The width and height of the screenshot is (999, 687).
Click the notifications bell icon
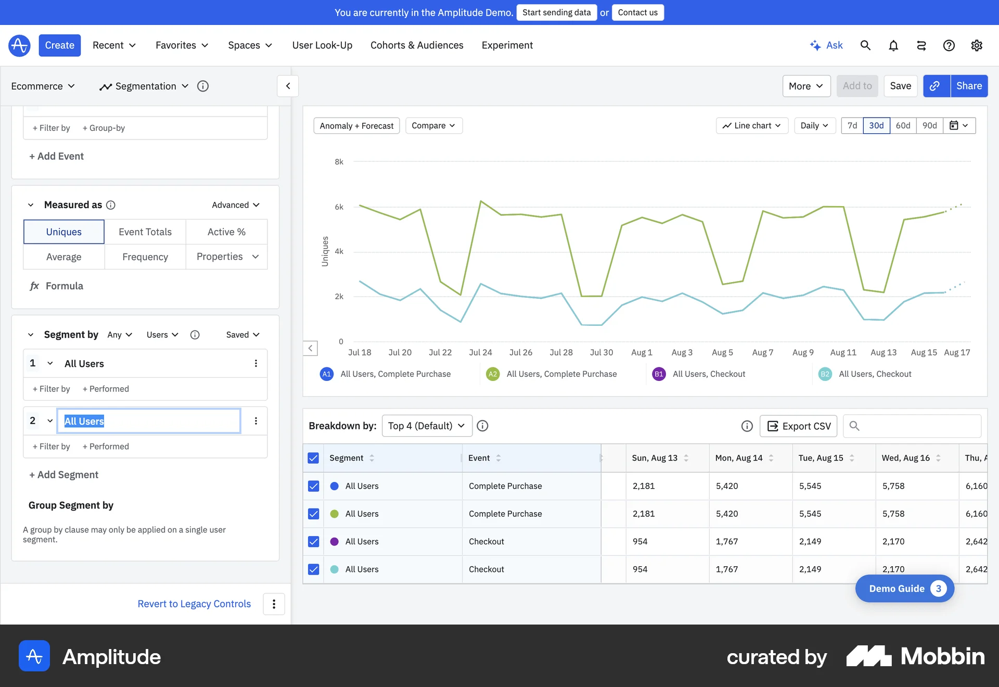click(x=893, y=45)
